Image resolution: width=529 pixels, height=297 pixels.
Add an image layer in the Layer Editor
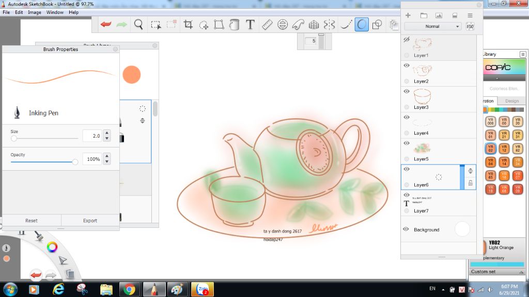439,15
